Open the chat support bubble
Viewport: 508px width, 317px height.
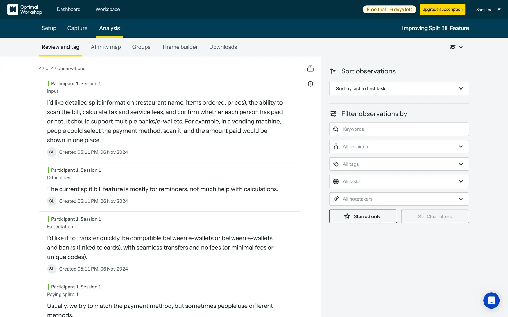click(x=491, y=300)
